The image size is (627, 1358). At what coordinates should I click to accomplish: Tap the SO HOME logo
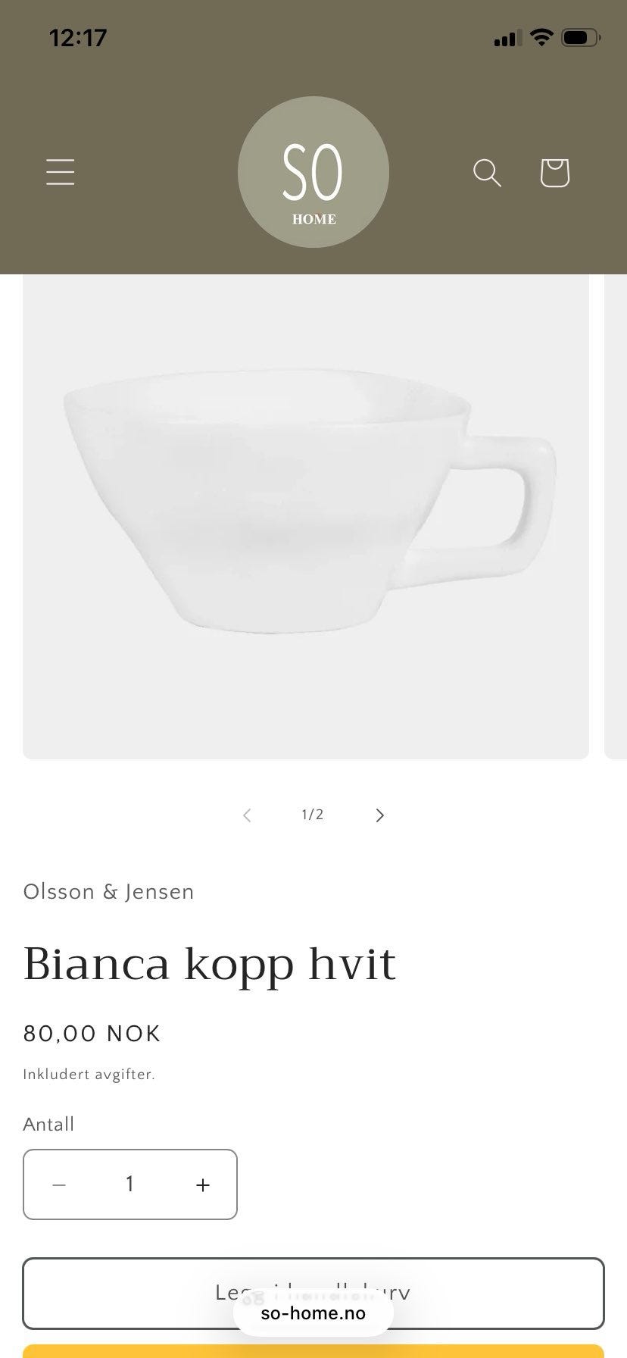313,172
